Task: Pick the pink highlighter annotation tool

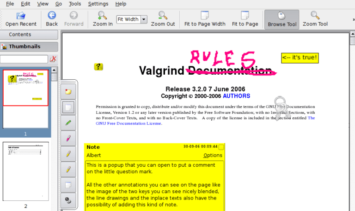Action: [68, 138]
